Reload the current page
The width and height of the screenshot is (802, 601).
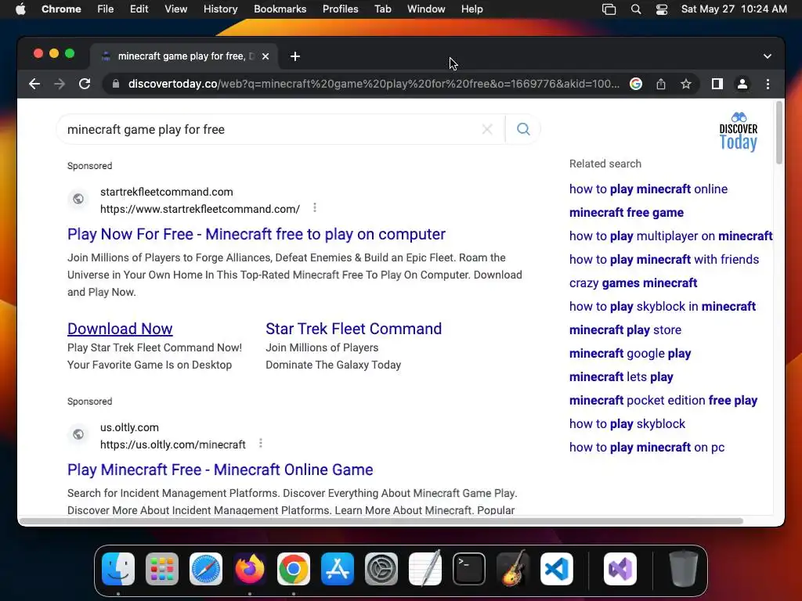85,84
